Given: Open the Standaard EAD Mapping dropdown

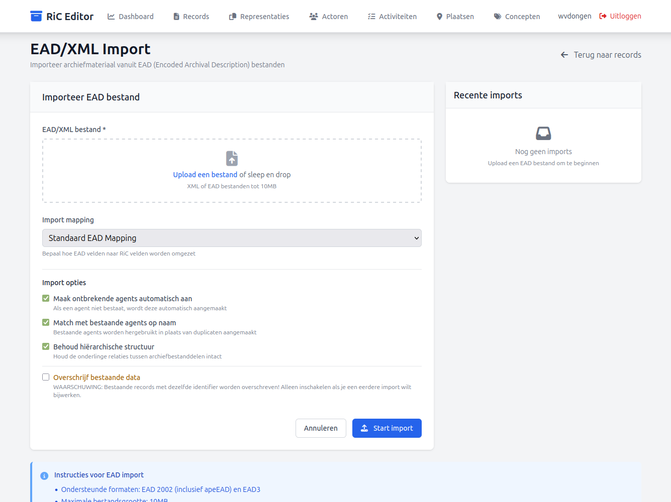Looking at the screenshot, I should pyautogui.click(x=232, y=238).
